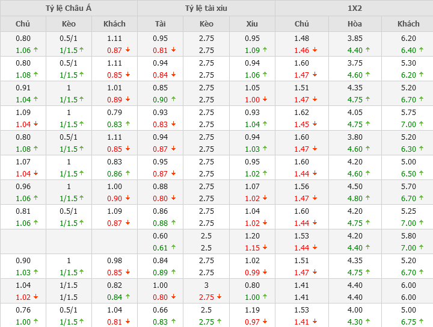
Task: Select the Tỷ lệ Châu Á header
Action: point(69,8)
